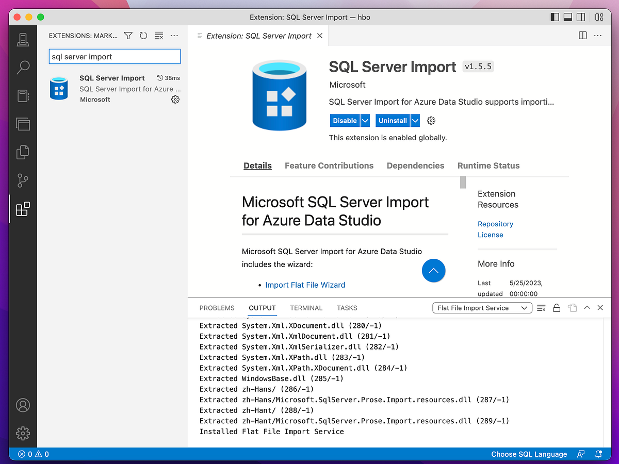Click the Import Flat File Wizard link
619x464 pixels.
coord(305,285)
